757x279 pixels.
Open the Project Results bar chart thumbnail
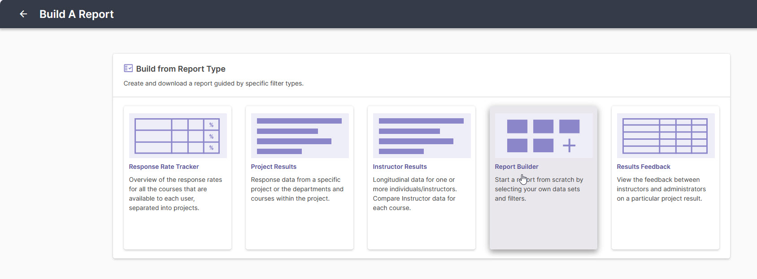(x=300, y=136)
